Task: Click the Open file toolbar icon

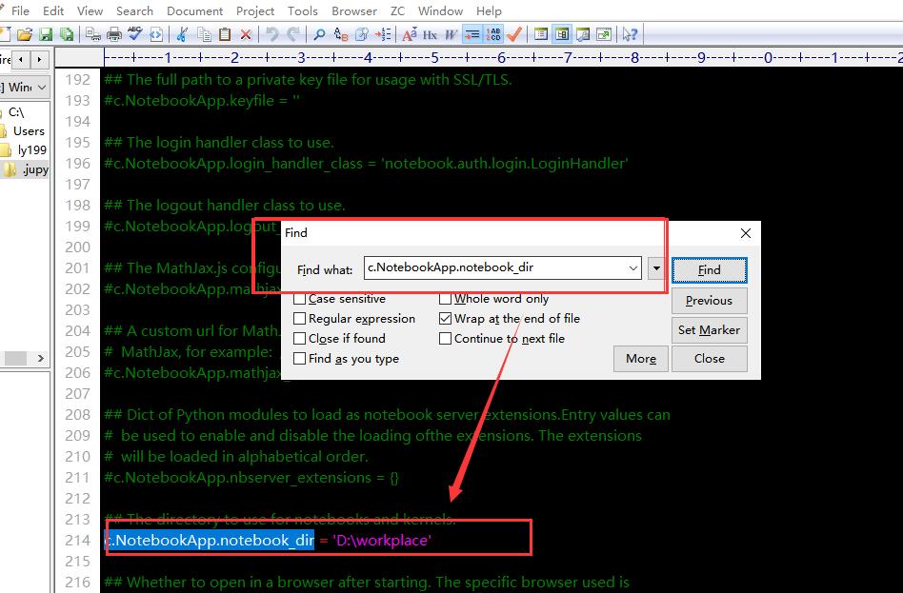Action: pyautogui.click(x=25, y=34)
